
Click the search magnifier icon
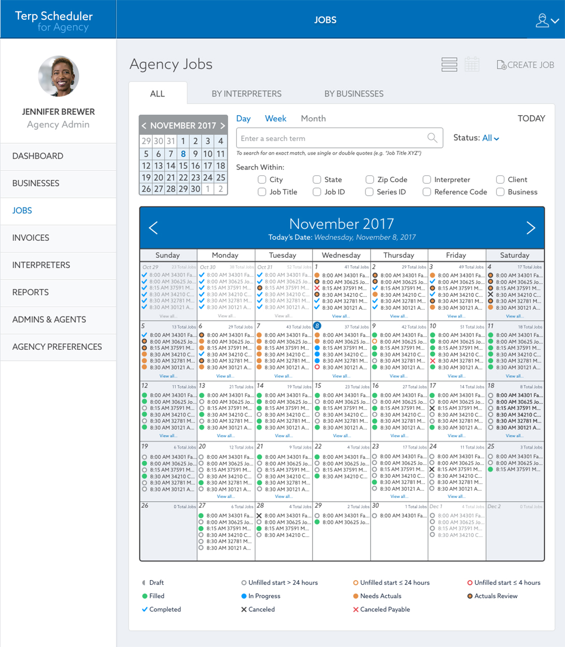pos(432,137)
